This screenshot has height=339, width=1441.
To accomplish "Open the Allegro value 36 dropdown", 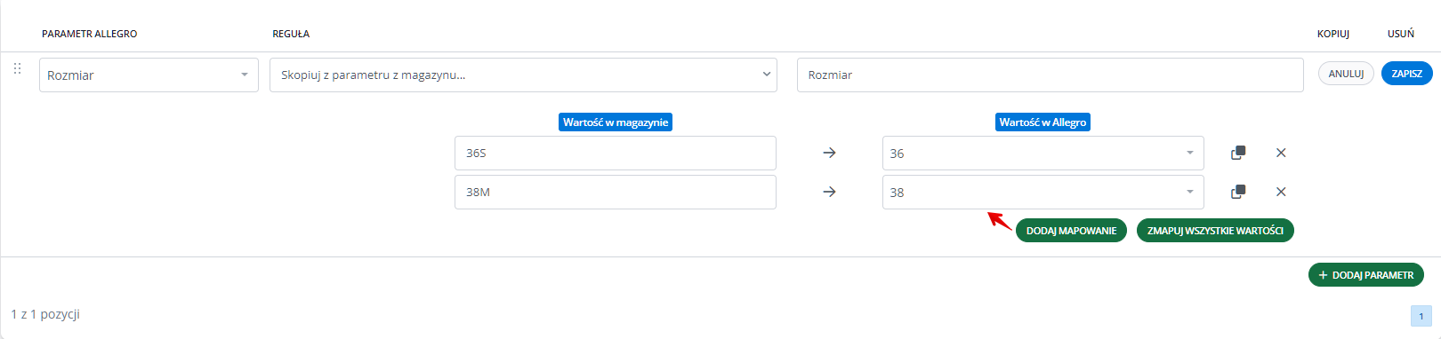I will (x=1043, y=153).
